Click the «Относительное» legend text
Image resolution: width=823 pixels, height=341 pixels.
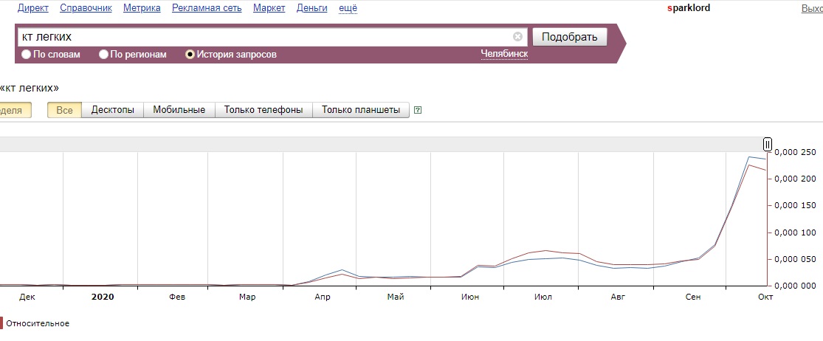click(38, 323)
